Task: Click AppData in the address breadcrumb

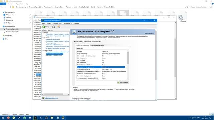Action: point(69,7)
